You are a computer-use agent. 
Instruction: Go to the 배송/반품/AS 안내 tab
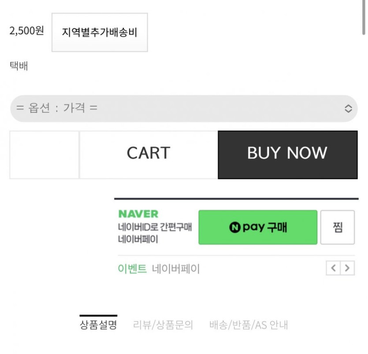(x=249, y=325)
